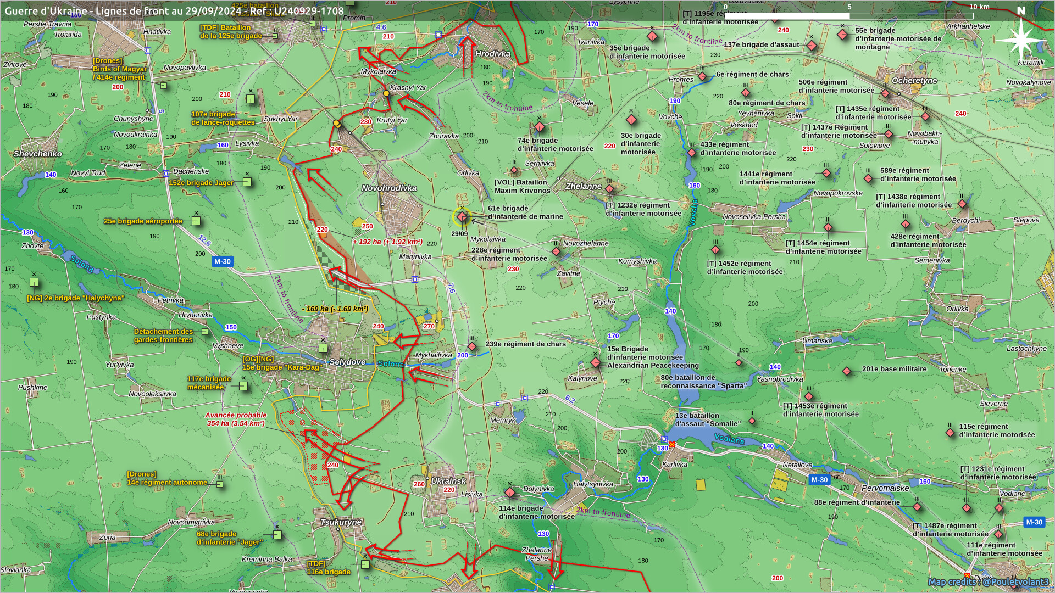The width and height of the screenshot is (1055, 593).
Task: Click the Avancée probable 354 ha annotation
Action: [x=236, y=419]
